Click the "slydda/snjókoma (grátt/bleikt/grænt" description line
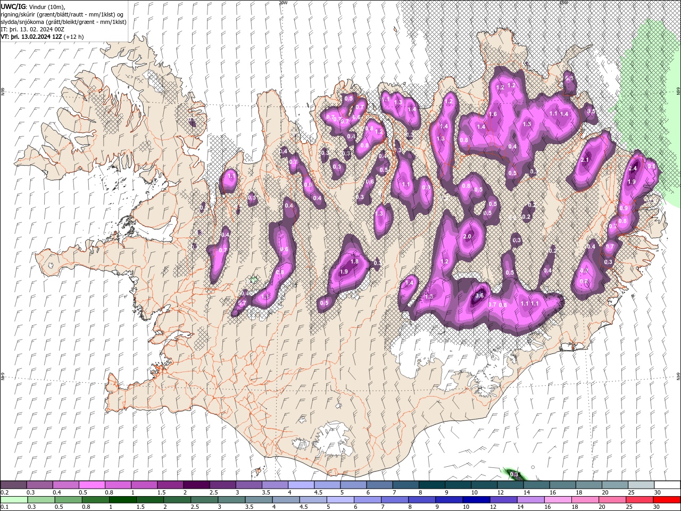 63,22
